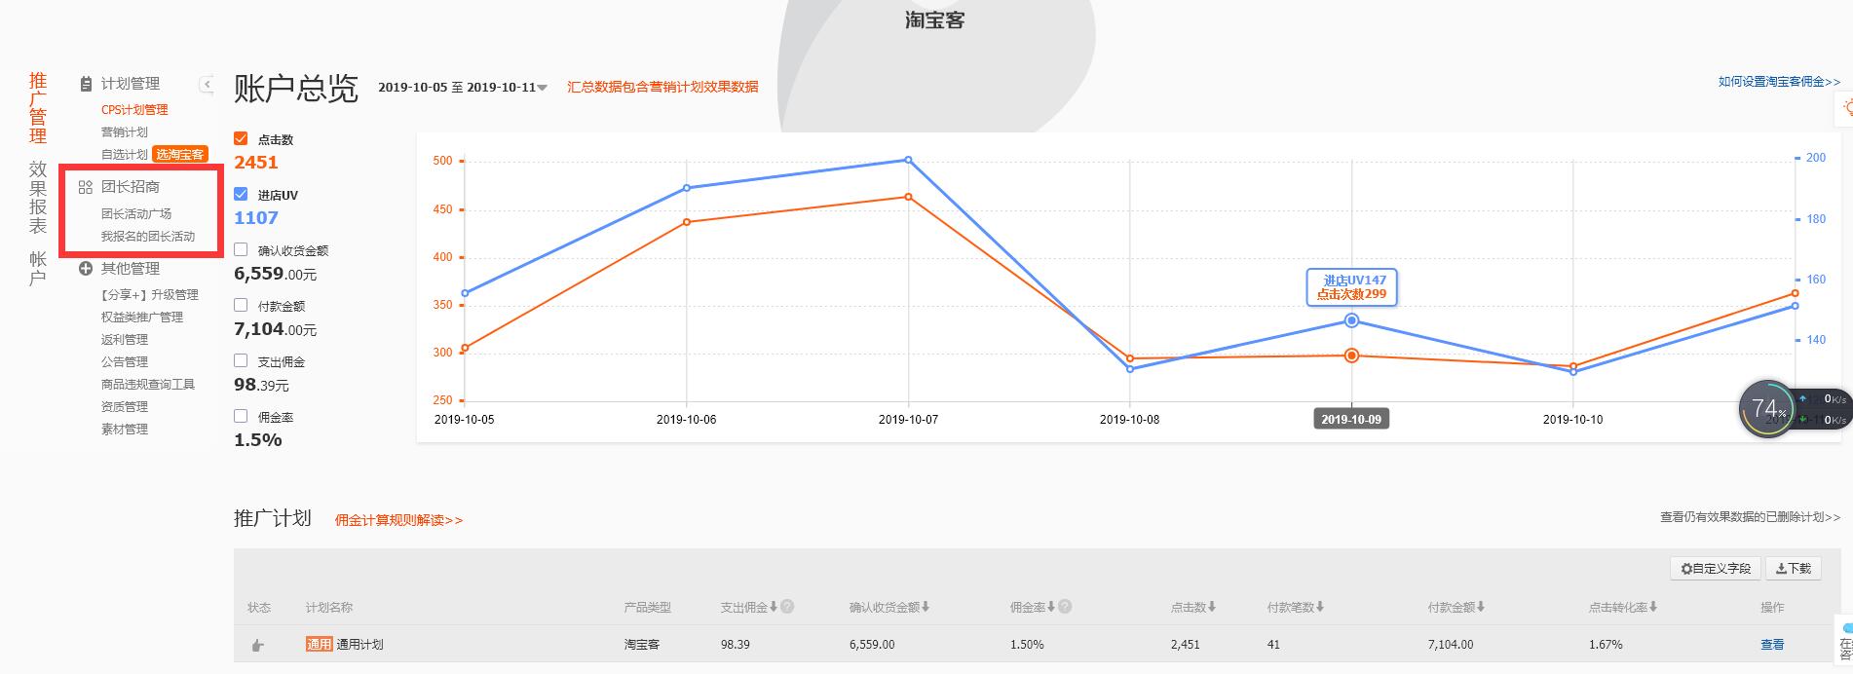Check the 支出佣金 metric checkbox

pyautogui.click(x=241, y=360)
